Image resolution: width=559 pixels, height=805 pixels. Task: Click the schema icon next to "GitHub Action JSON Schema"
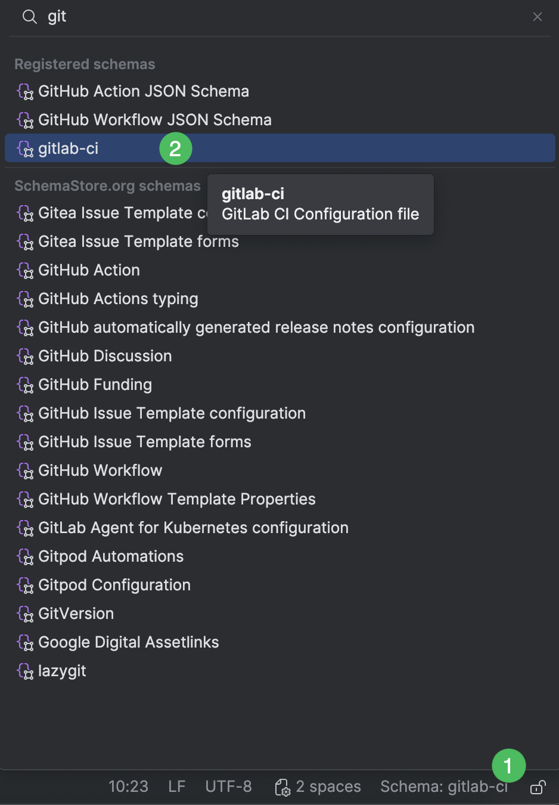click(x=26, y=92)
